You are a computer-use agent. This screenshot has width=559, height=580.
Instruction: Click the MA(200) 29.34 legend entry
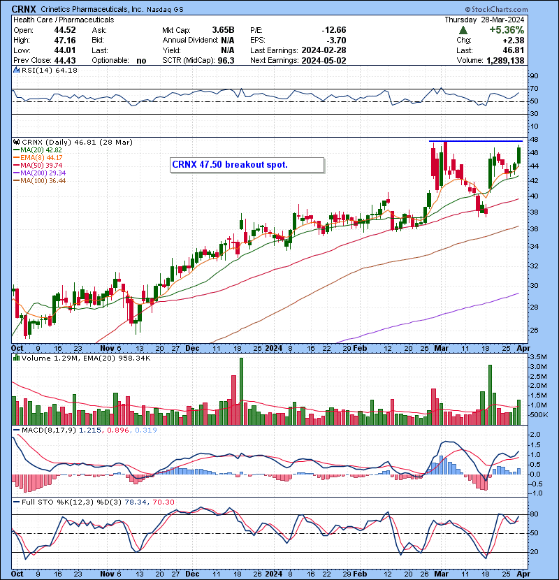point(43,173)
